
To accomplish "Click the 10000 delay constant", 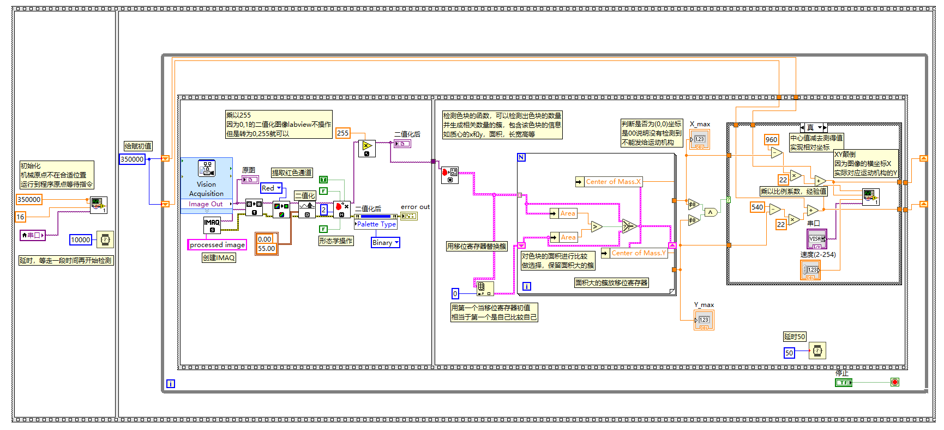I will coord(81,239).
